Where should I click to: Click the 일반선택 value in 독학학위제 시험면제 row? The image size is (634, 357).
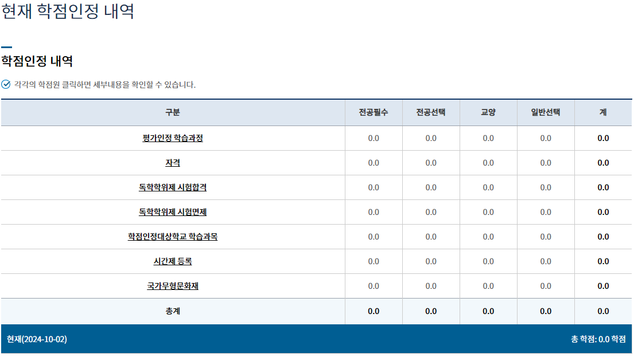546,212
